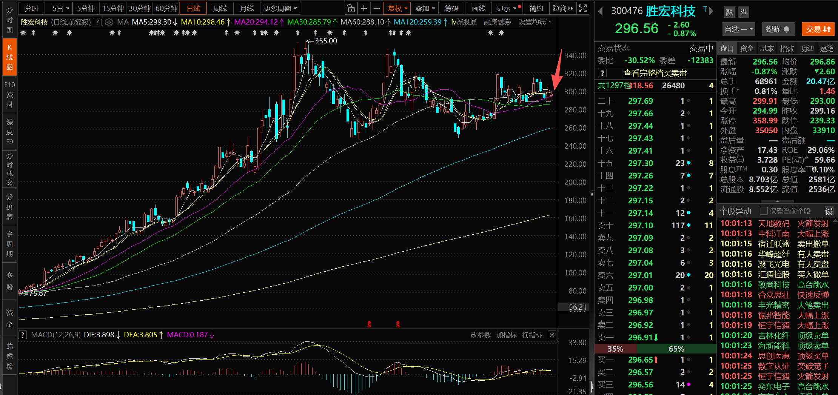The width and height of the screenshot is (838, 395).
Task: Toggle the MA indicator label
Action: pos(123,22)
